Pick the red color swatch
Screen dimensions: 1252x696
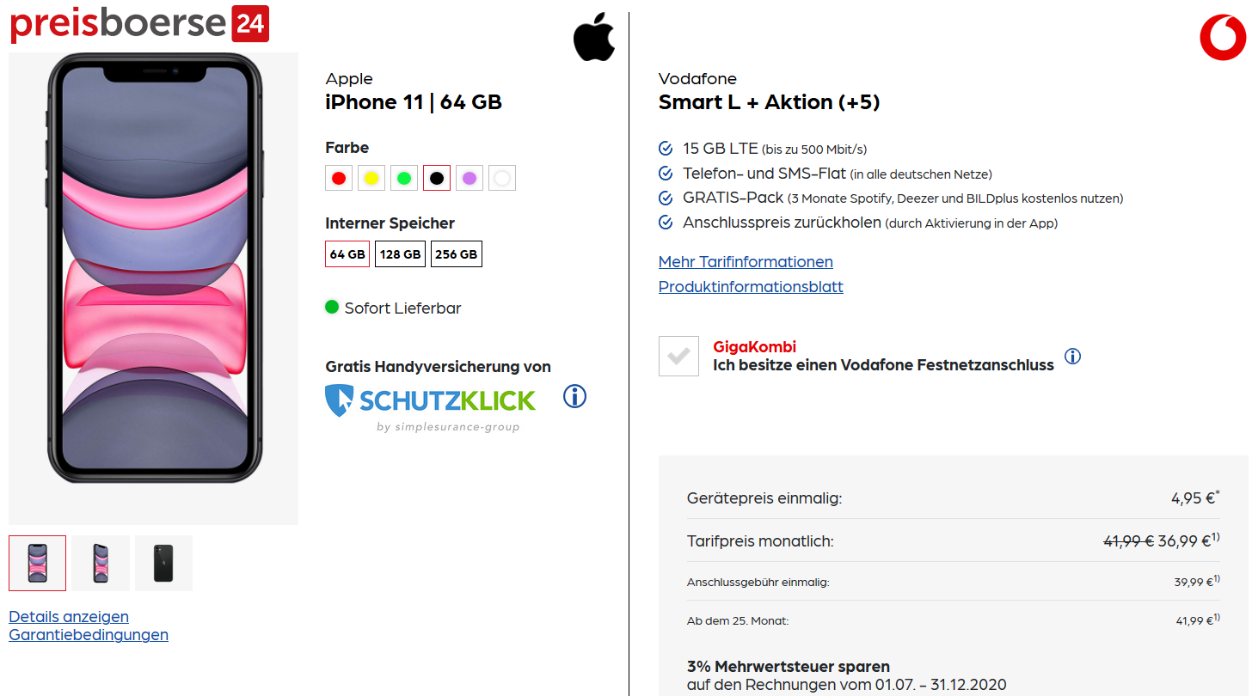coord(339,178)
